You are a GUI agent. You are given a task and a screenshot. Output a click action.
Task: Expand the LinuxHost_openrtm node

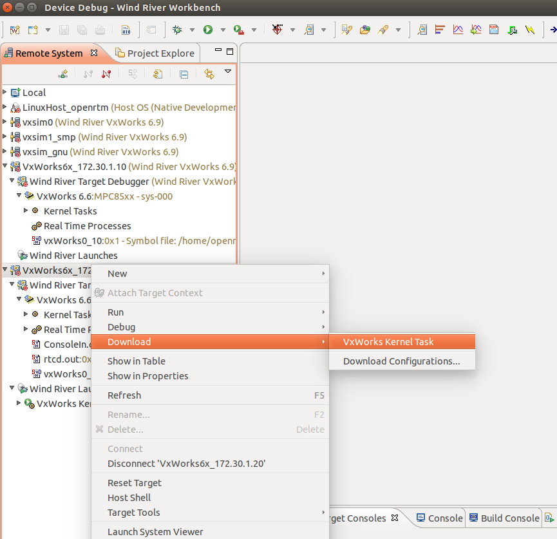point(5,107)
